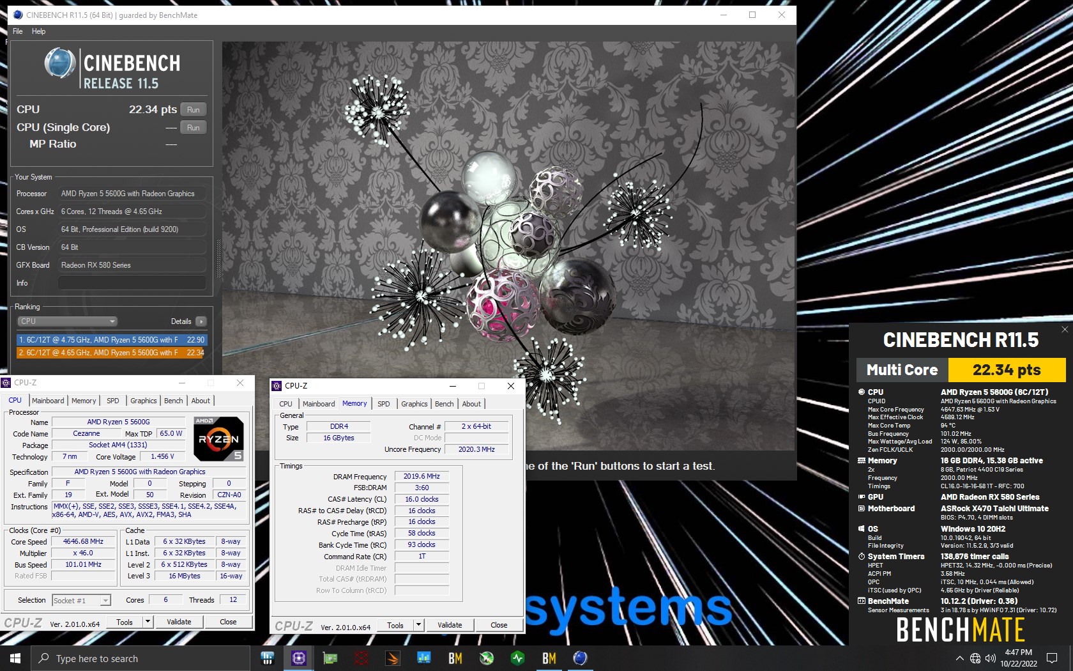Click the Motherboard icon in BenchMate panel

point(862,508)
